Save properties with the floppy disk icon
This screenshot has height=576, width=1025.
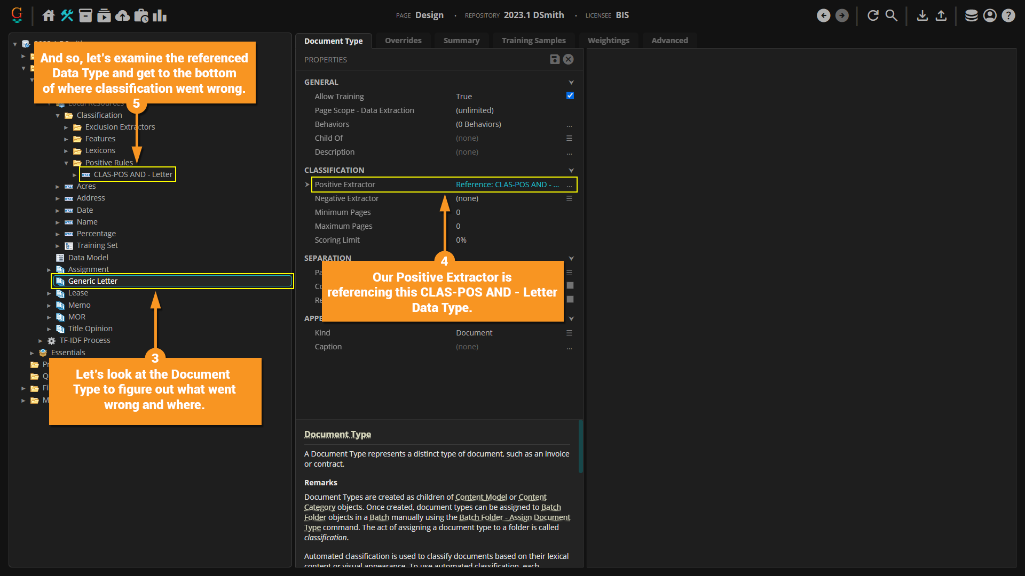click(555, 59)
